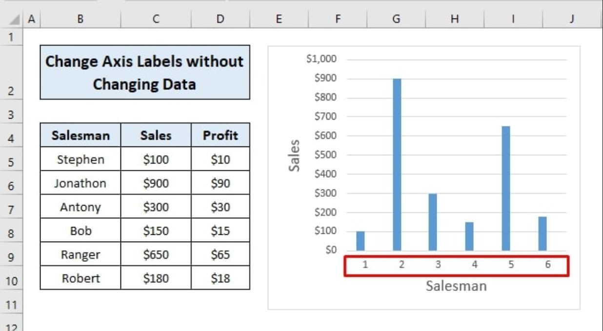Select the cell containing 'Stephen'
This screenshot has width=603, height=331.
[x=80, y=160]
